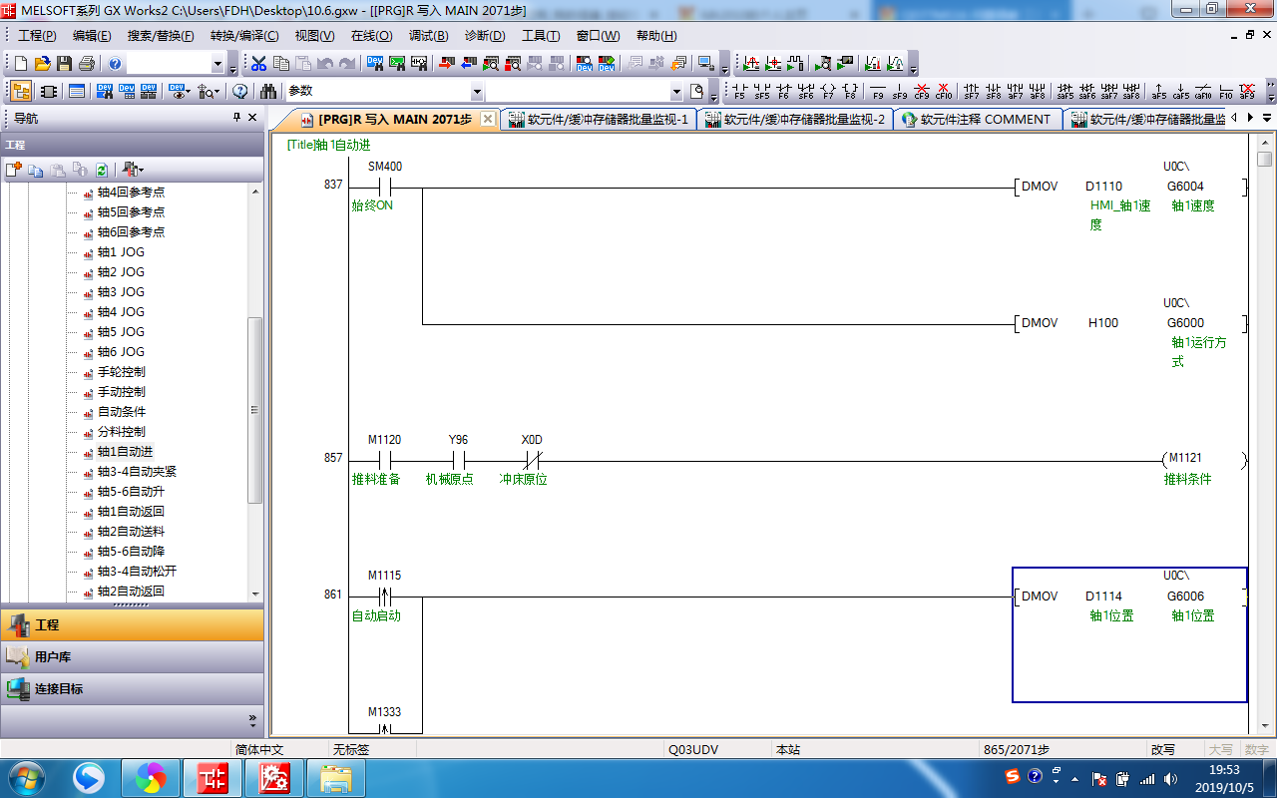The height and width of the screenshot is (798, 1277).
Task: Insert coil using the F7 icon
Action: pos(828,92)
